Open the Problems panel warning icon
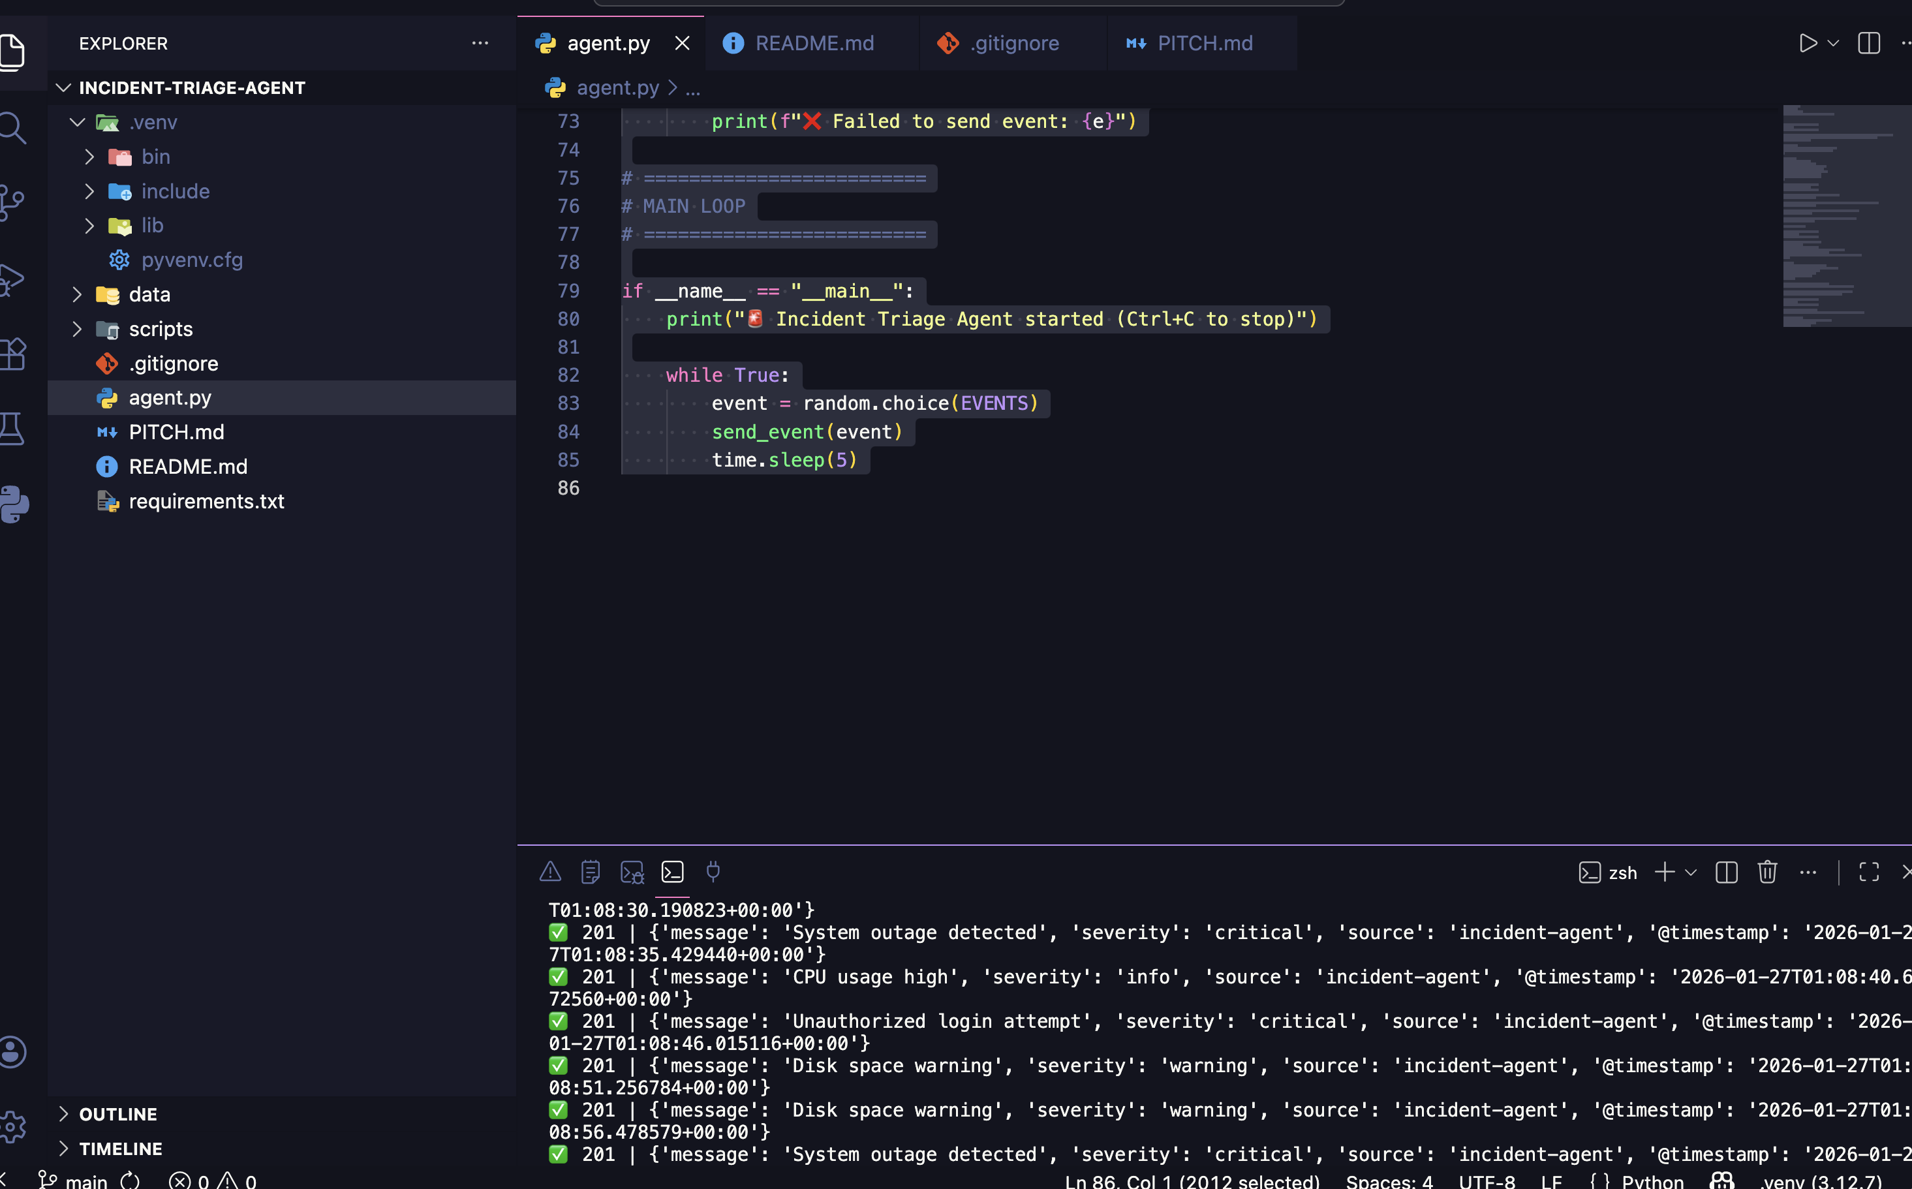 click(550, 872)
